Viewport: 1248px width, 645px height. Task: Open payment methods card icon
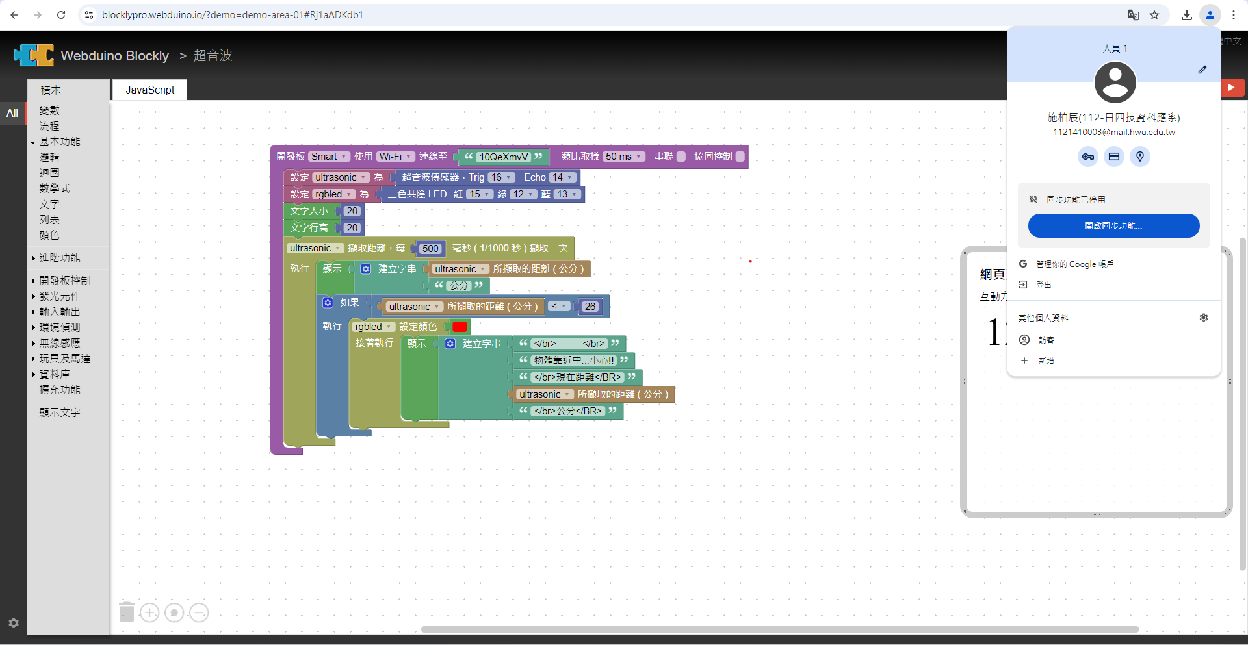pyautogui.click(x=1114, y=157)
